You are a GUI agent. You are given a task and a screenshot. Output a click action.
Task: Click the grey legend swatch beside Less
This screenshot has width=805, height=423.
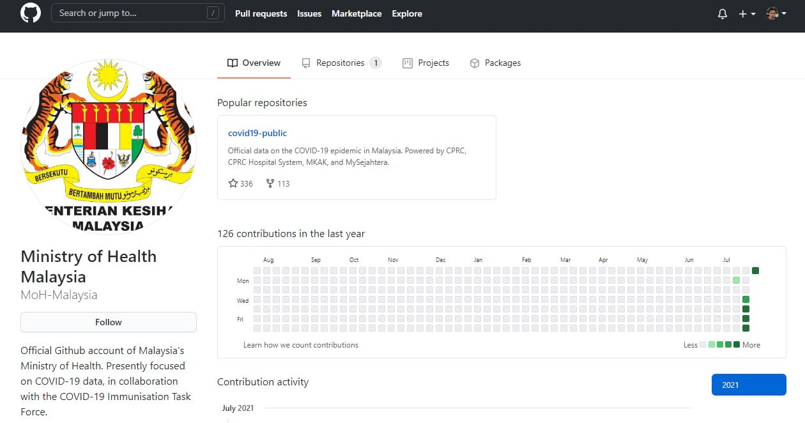(703, 344)
